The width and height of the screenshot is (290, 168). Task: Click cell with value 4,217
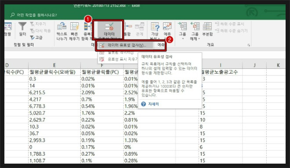(x=54, y=99)
